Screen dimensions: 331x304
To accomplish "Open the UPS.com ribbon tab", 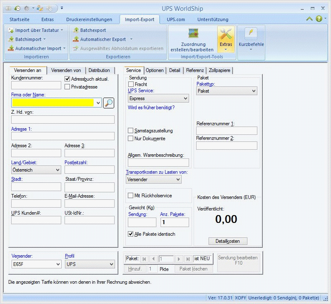I will 176,19.
